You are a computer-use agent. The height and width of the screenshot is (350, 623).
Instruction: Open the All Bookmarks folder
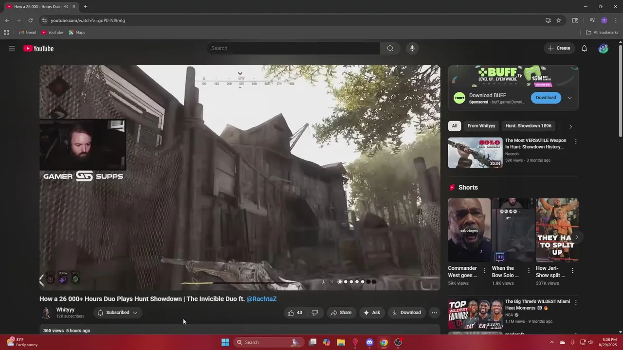coord(602,33)
